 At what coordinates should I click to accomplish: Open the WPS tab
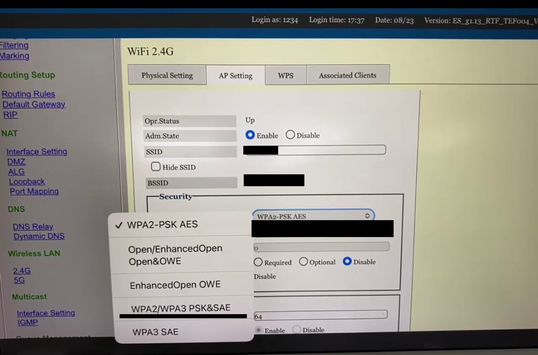[285, 75]
